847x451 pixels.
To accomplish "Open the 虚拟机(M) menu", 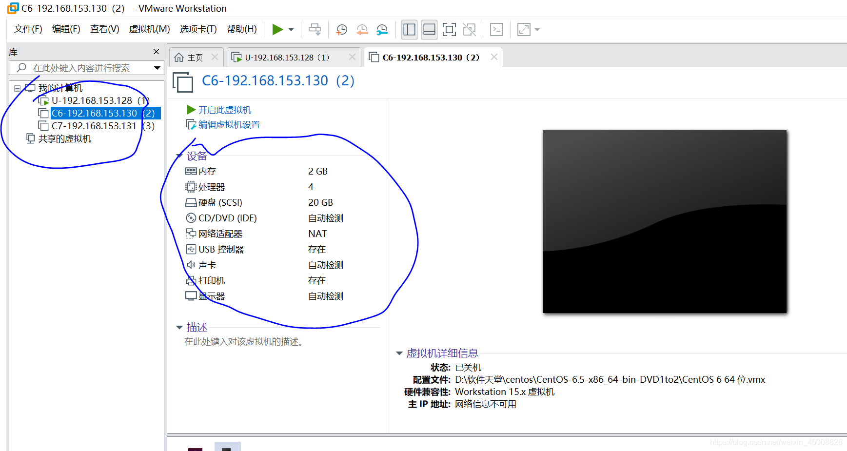I will 149,29.
